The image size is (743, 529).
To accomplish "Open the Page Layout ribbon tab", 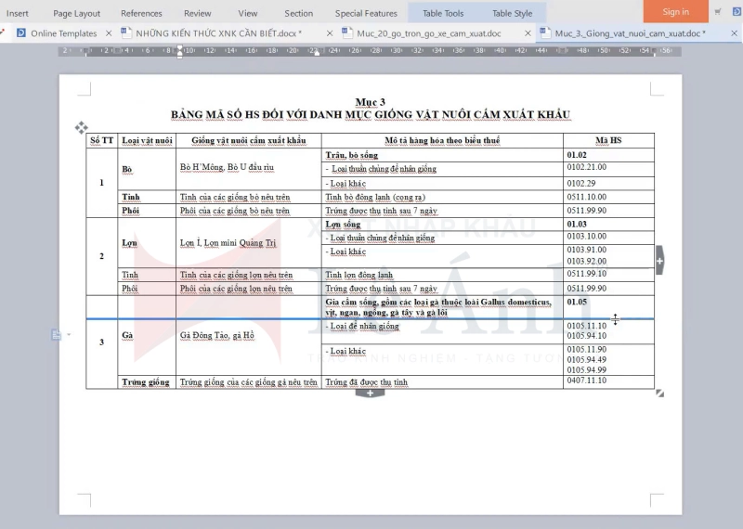I will point(76,13).
